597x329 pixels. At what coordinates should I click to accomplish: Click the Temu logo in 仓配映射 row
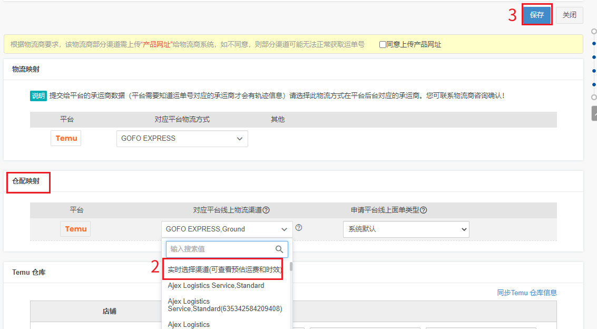click(x=75, y=229)
